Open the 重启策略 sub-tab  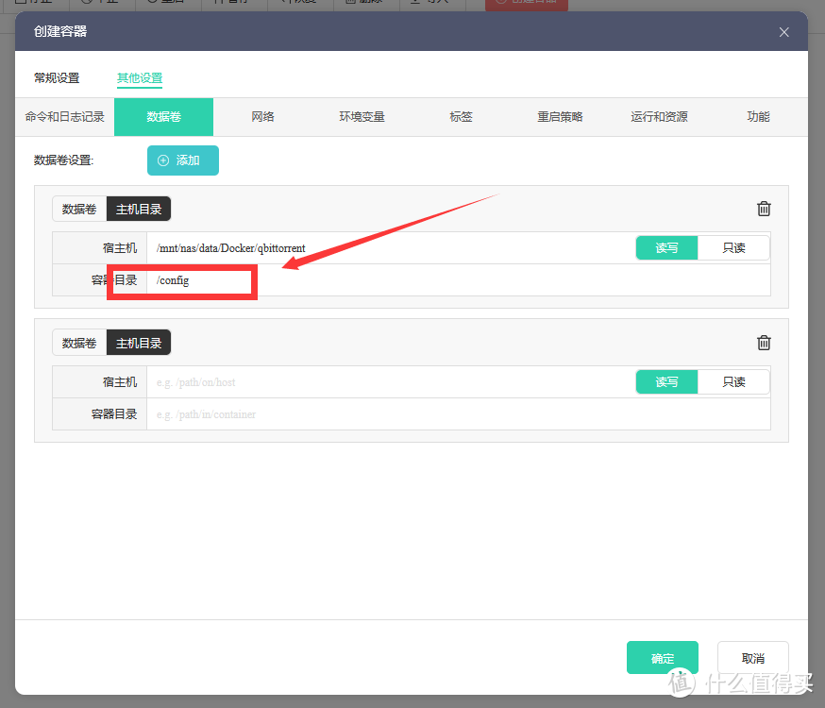[560, 117]
